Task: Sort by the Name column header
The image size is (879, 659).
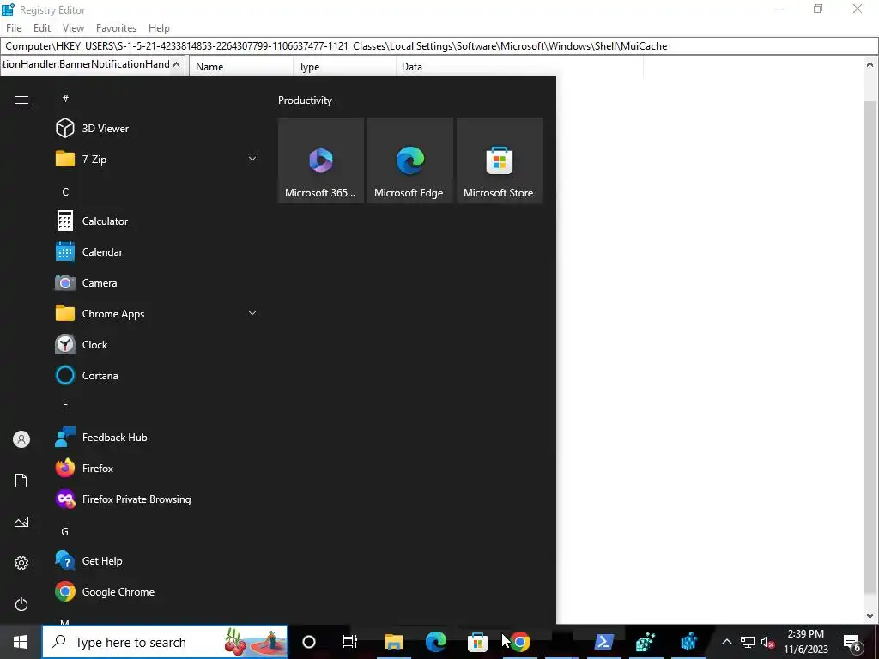Action: pyautogui.click(x=241, y=67)
